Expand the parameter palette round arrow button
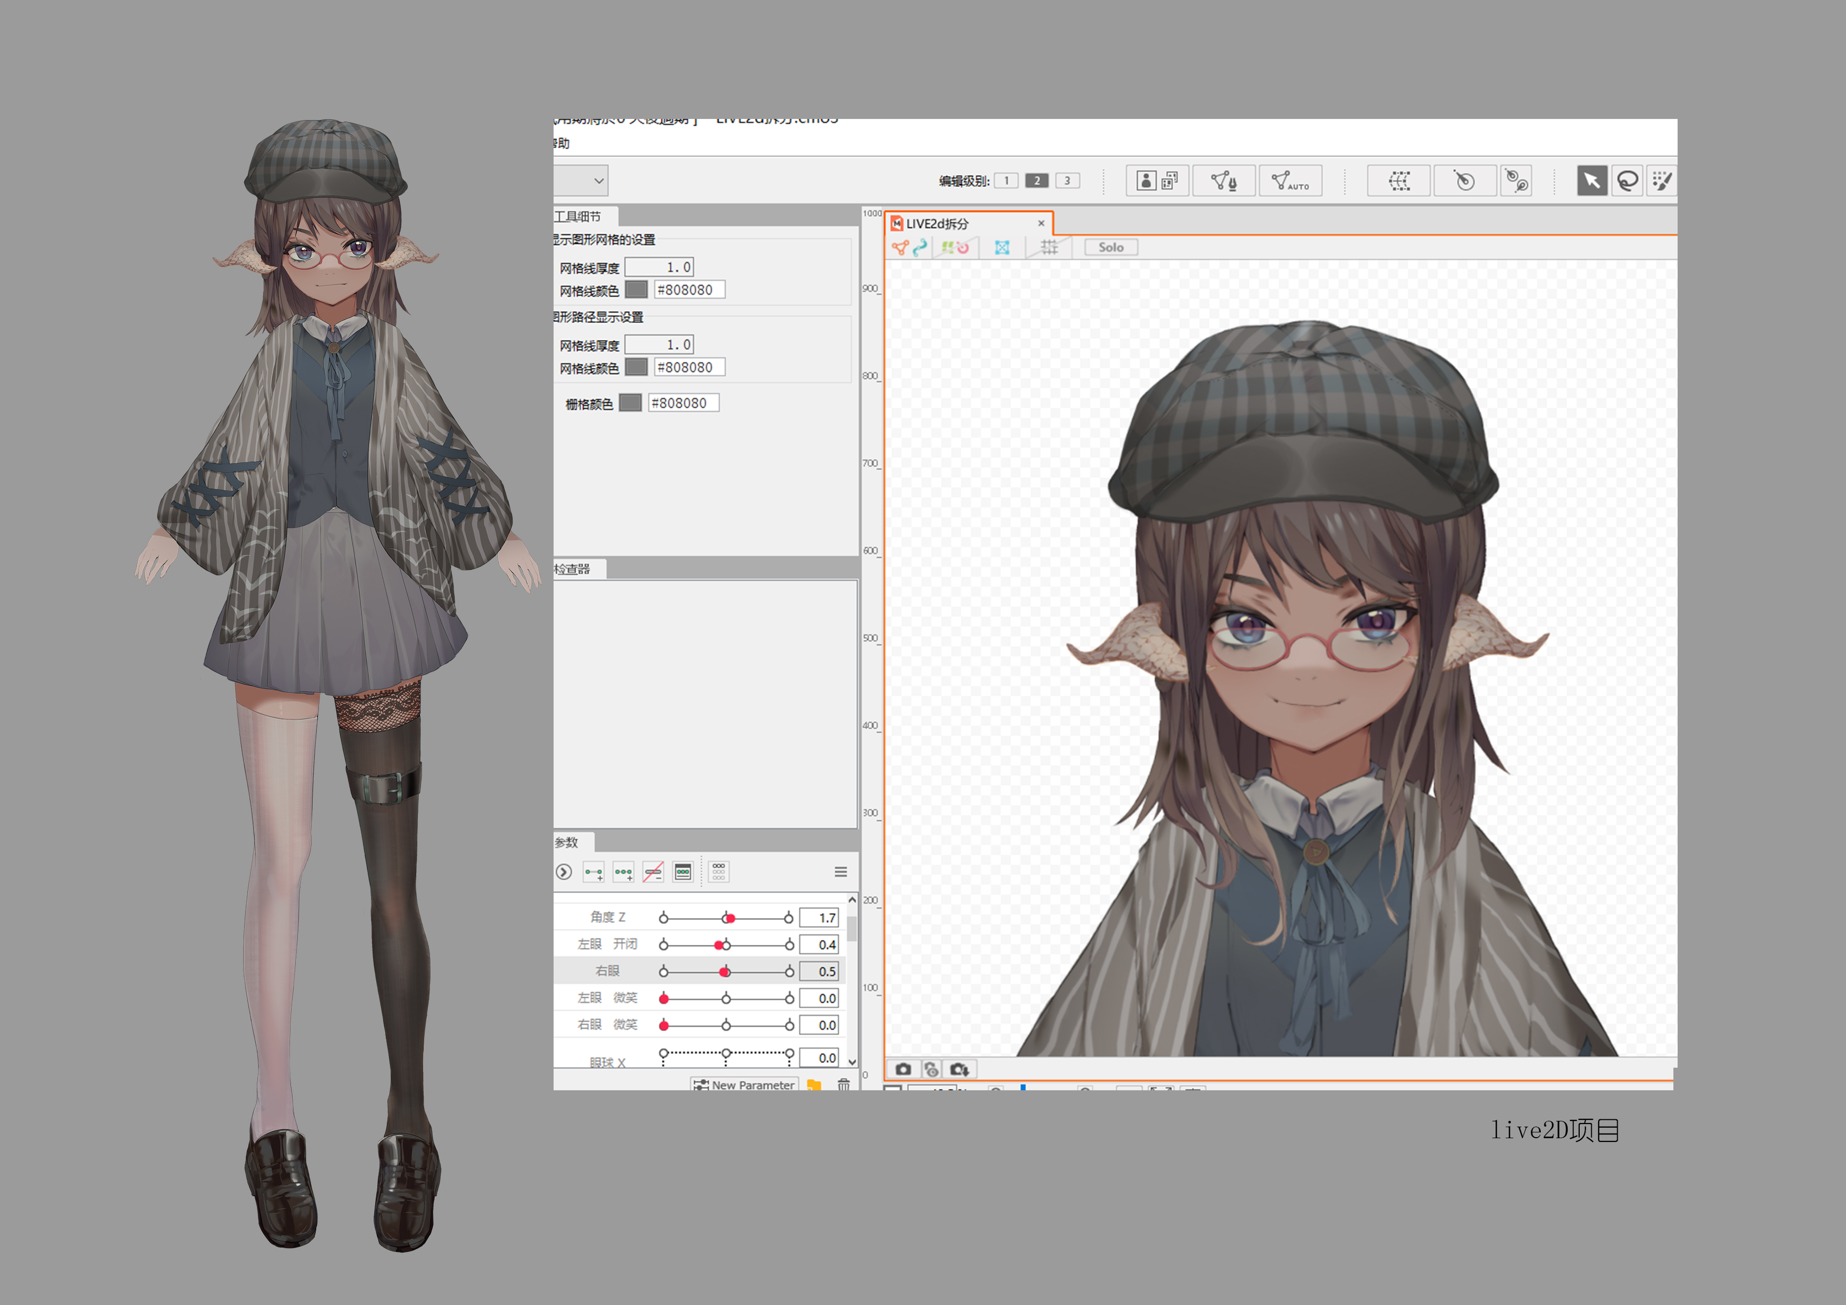The image size is (1846, 1305). click(x=564, y=872)
